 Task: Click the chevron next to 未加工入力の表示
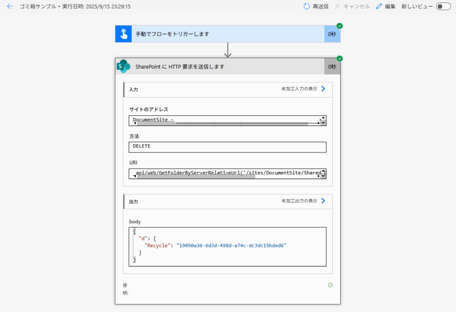[323, 89]
